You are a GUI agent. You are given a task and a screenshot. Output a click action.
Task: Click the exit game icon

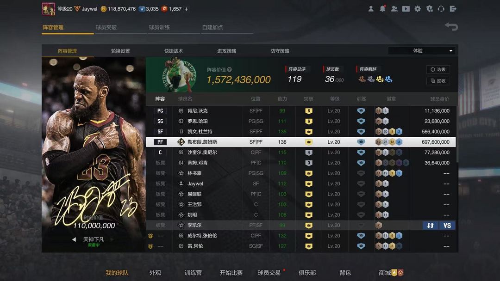coord(453,9)
